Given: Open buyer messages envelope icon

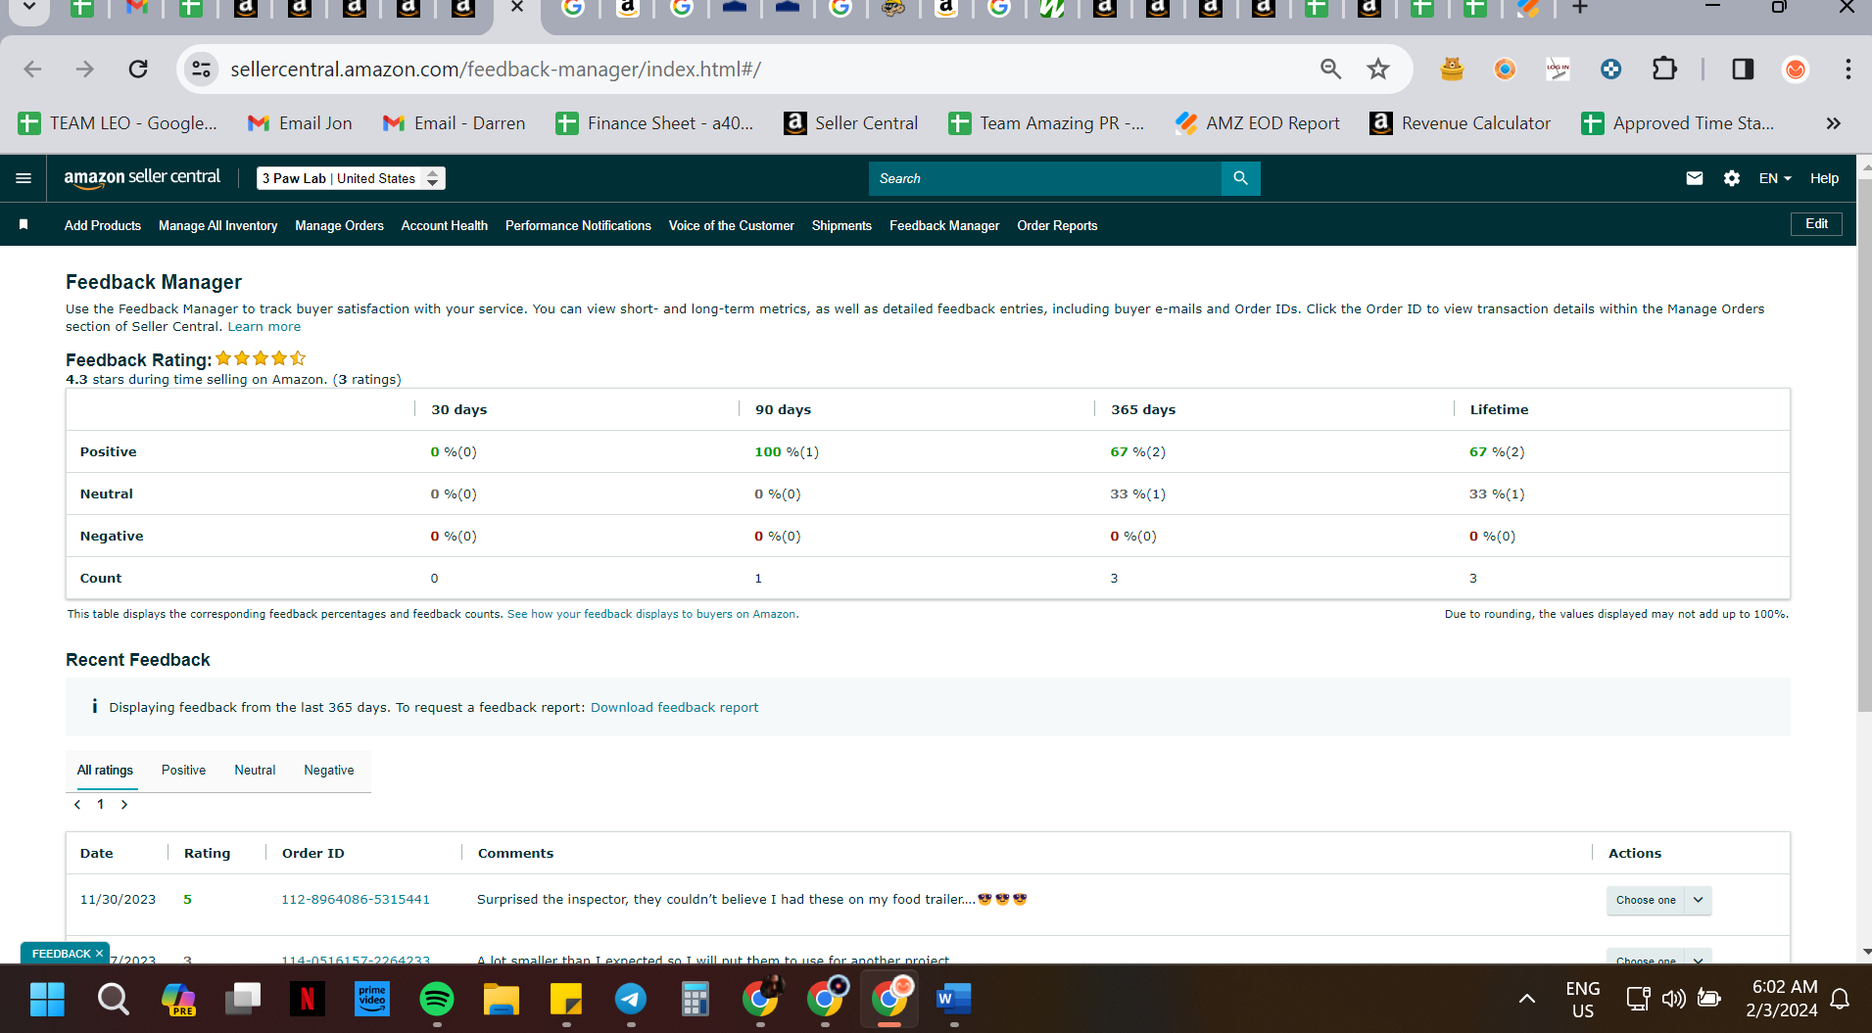Looking at the screenshot, I should (x=1695, y=178).
